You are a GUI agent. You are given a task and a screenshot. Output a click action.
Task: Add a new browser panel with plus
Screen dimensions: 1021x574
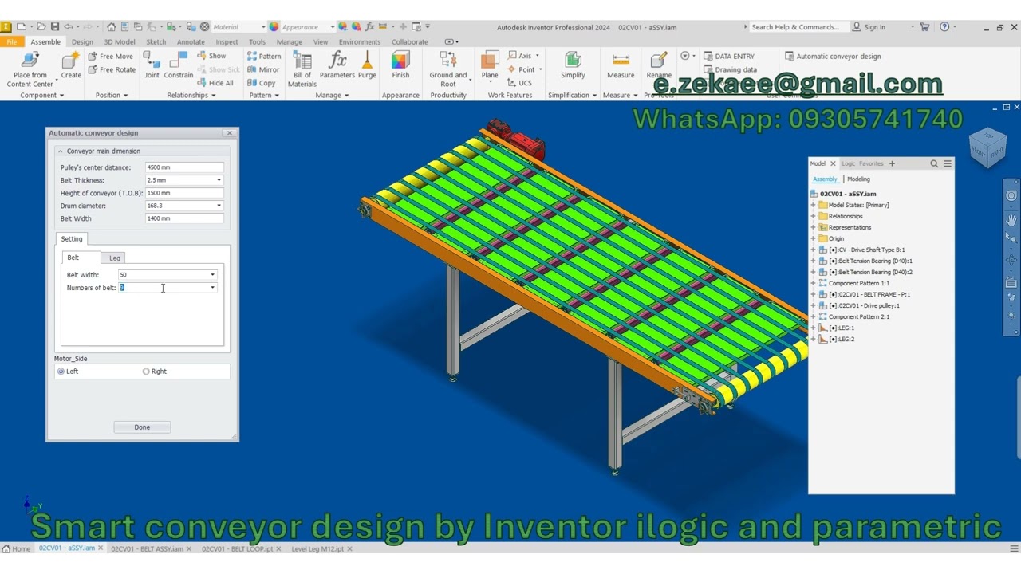[x=892, y=163]
